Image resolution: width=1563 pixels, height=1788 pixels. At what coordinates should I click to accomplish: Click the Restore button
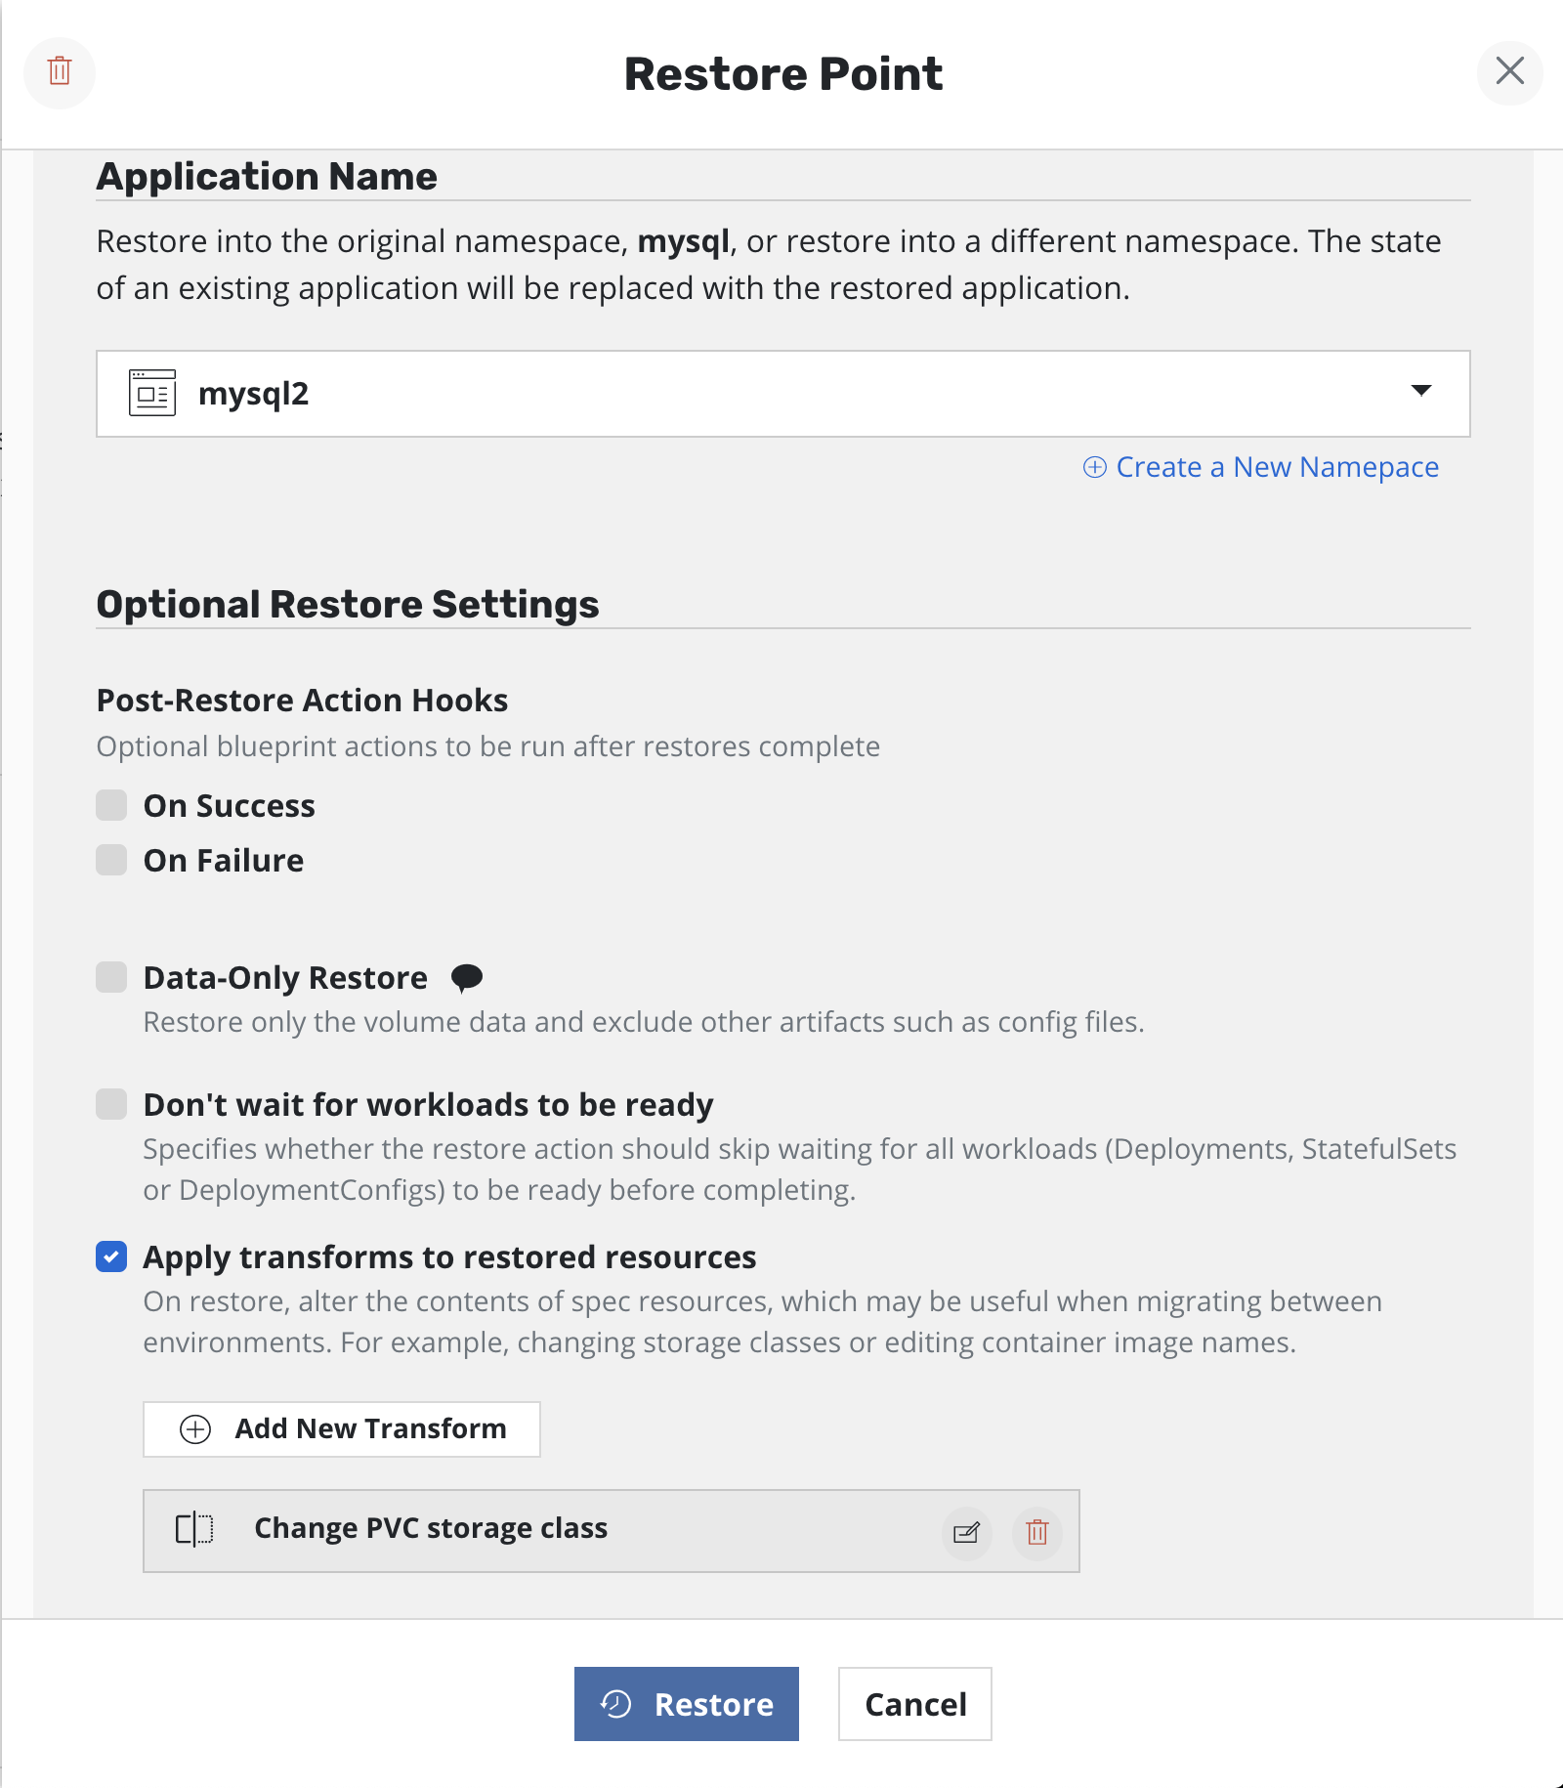(687, 1704)
